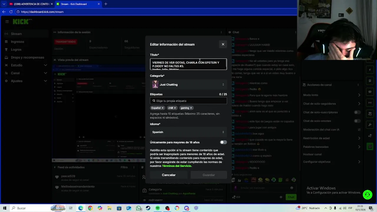377x212 pixels.
Task: Open the emoji picker in chat input
Action: 292,188
